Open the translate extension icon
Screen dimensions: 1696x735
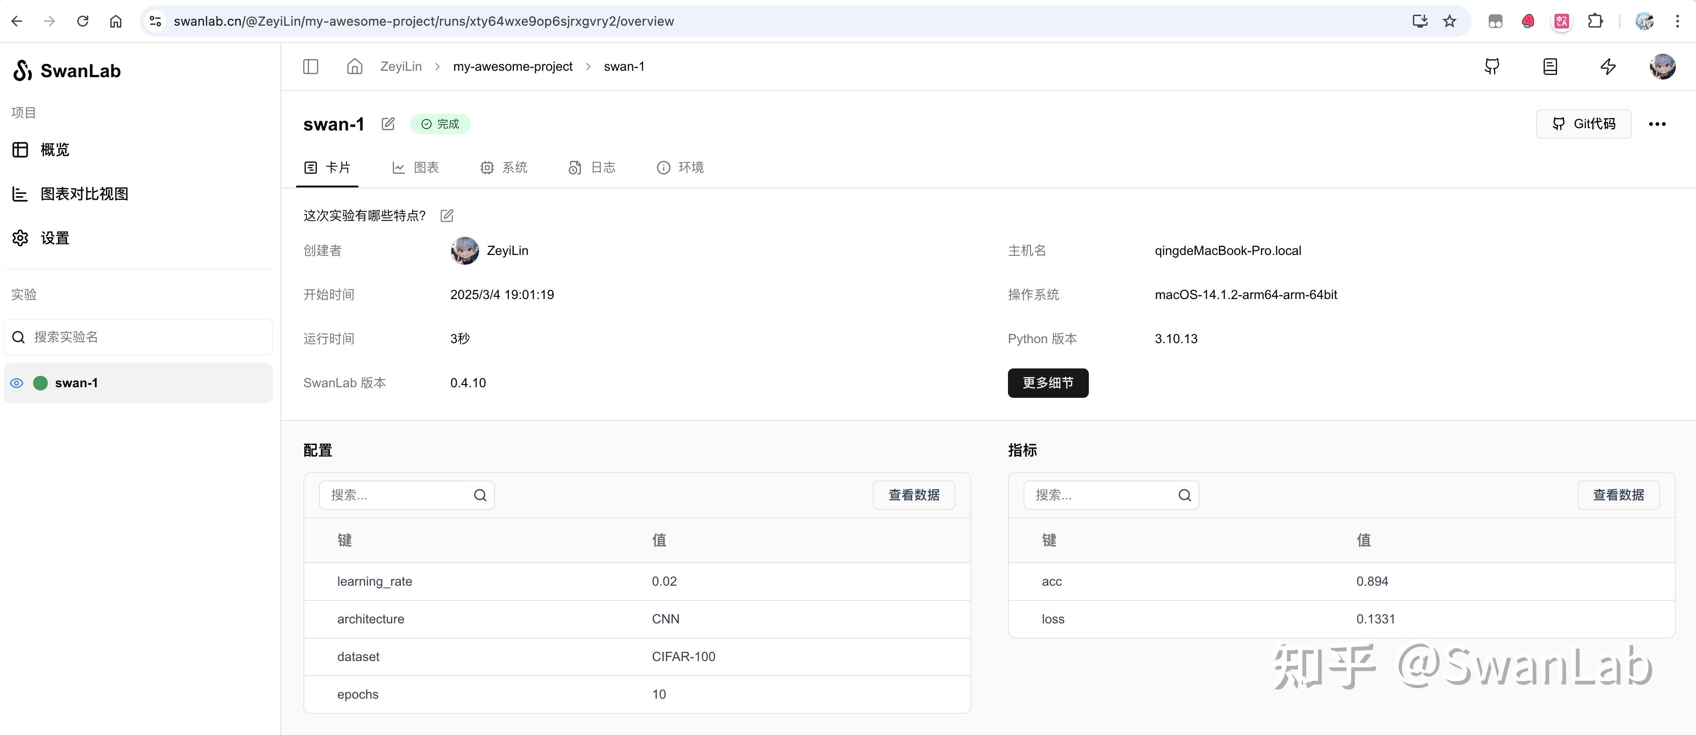tap(1561, 21)
